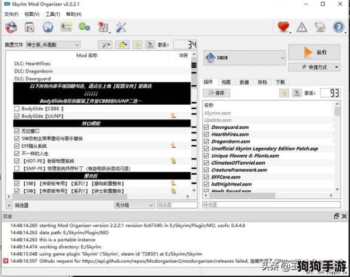
Task: Select the 插件 plugins tab
Action: pyautogui.click(x=208, y=82)
